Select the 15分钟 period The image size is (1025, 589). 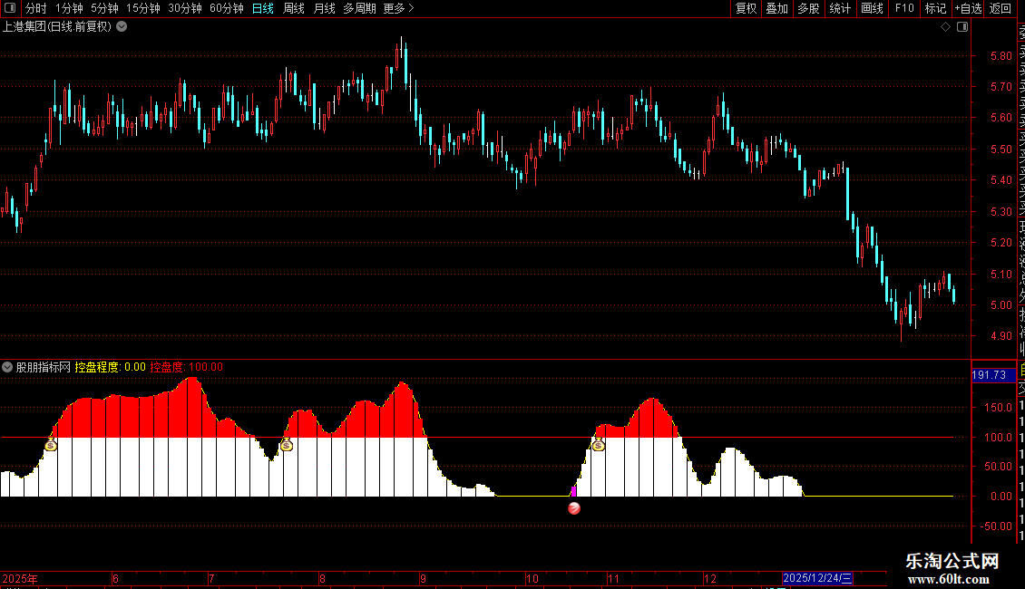click(x=143, y=8)
